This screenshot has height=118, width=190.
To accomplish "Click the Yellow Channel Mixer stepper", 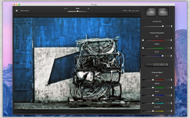I will tap(171, 111).
